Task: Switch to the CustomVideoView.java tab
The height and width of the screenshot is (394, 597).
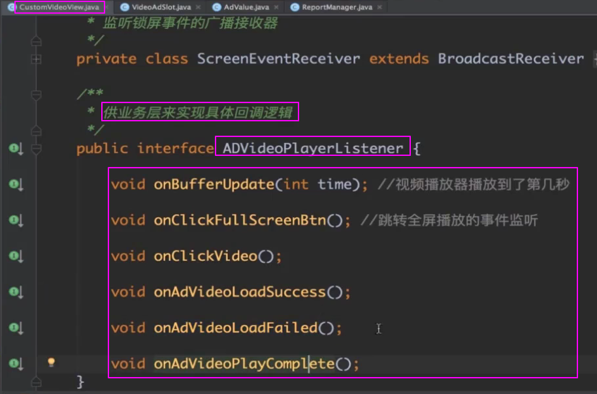Action: coord(59,7)
